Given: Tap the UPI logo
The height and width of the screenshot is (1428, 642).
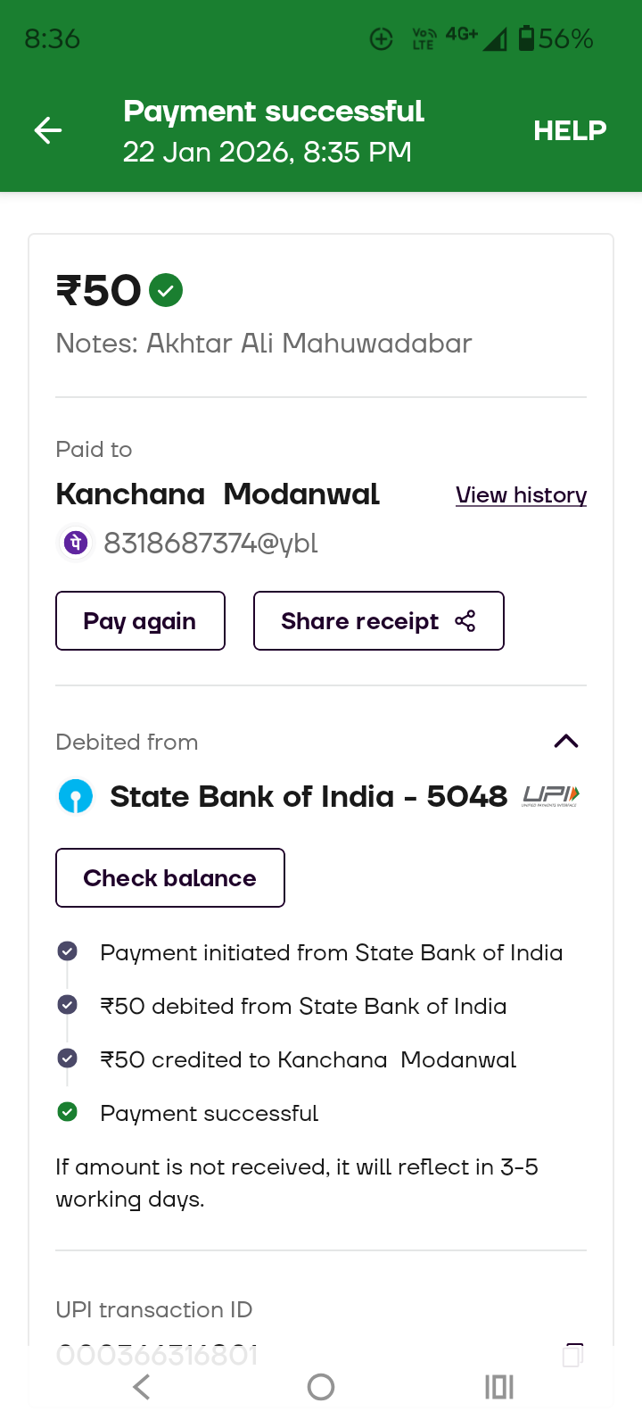Looking at the screenshot, I should pyautogui.click(x=551, y=795).
